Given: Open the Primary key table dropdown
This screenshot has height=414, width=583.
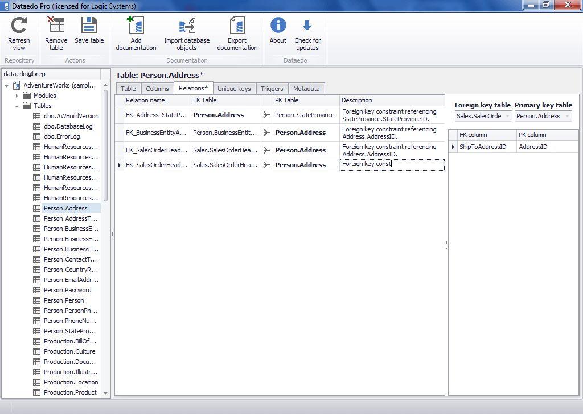Looking at the screenshot, I should tap(568, 116).
